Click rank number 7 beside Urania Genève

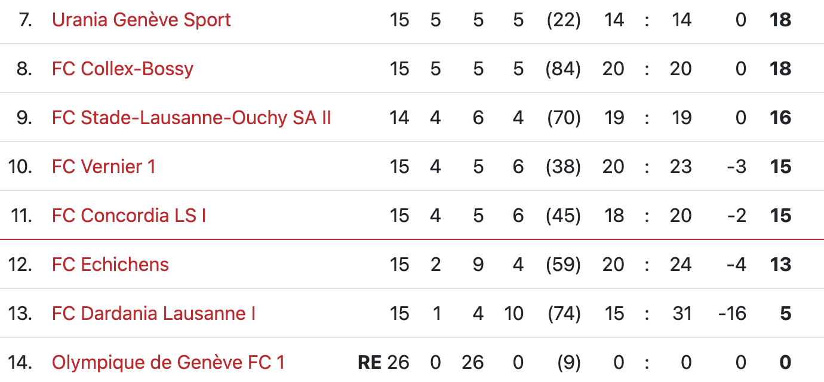pos(25,20)
